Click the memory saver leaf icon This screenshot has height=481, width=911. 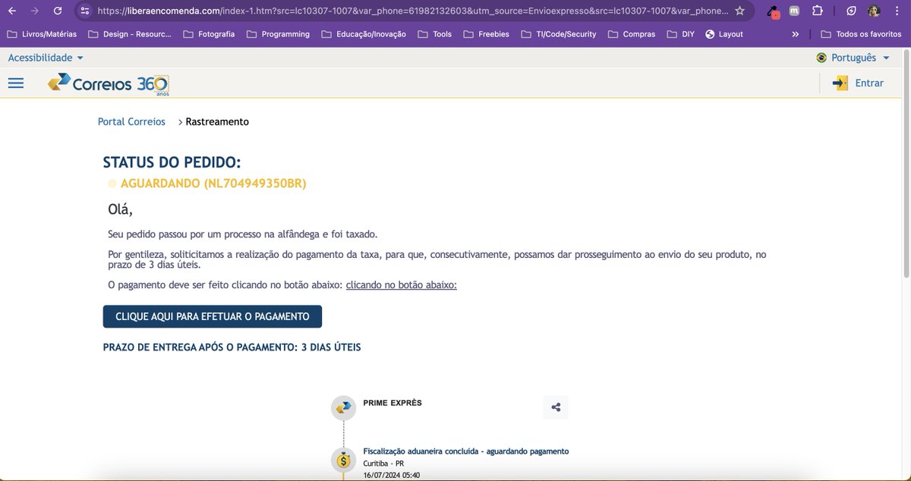pos(852,11)
